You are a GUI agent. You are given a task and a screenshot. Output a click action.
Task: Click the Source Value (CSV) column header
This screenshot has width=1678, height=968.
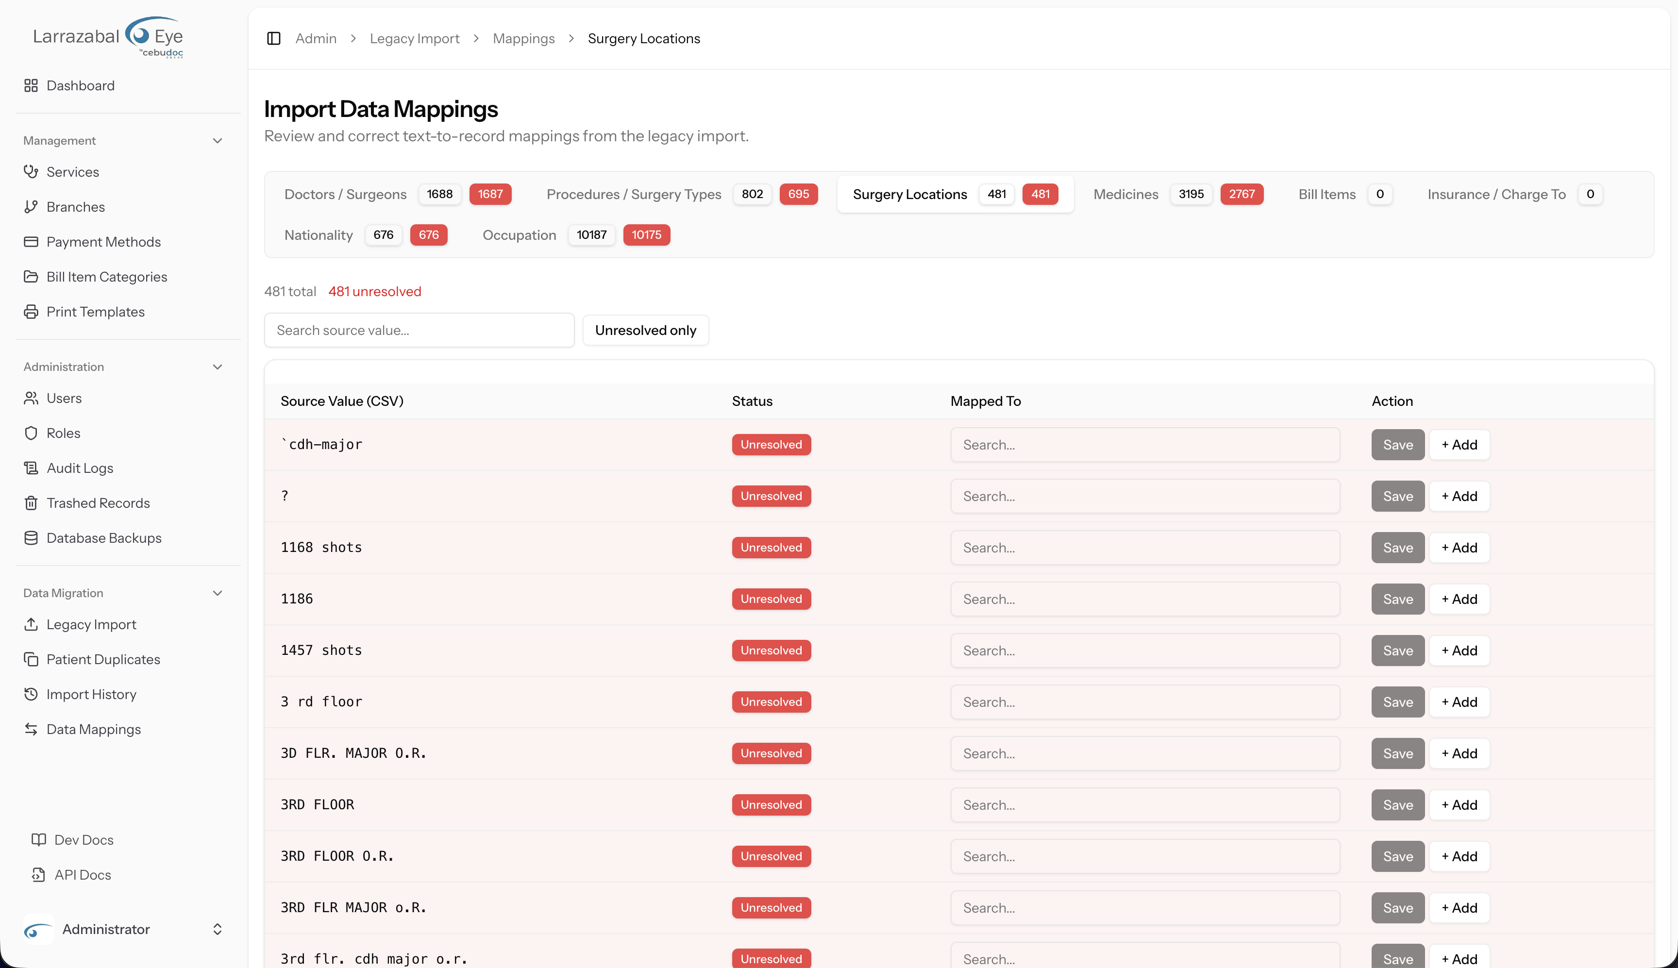(342, 401)
